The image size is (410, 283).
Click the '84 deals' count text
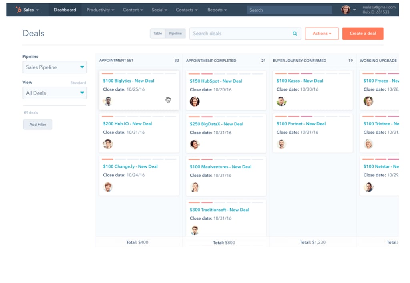[30, 113]
